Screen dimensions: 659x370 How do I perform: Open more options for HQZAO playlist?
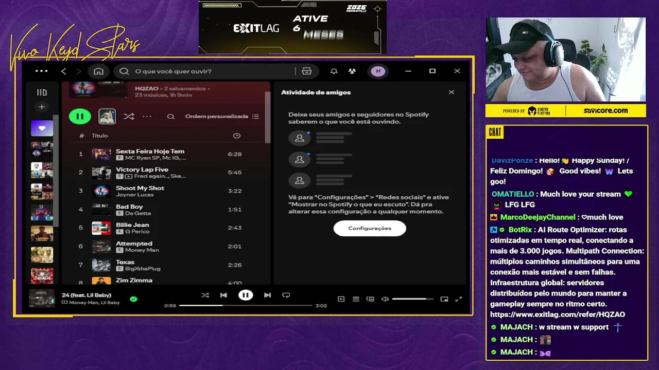[147, 117]
